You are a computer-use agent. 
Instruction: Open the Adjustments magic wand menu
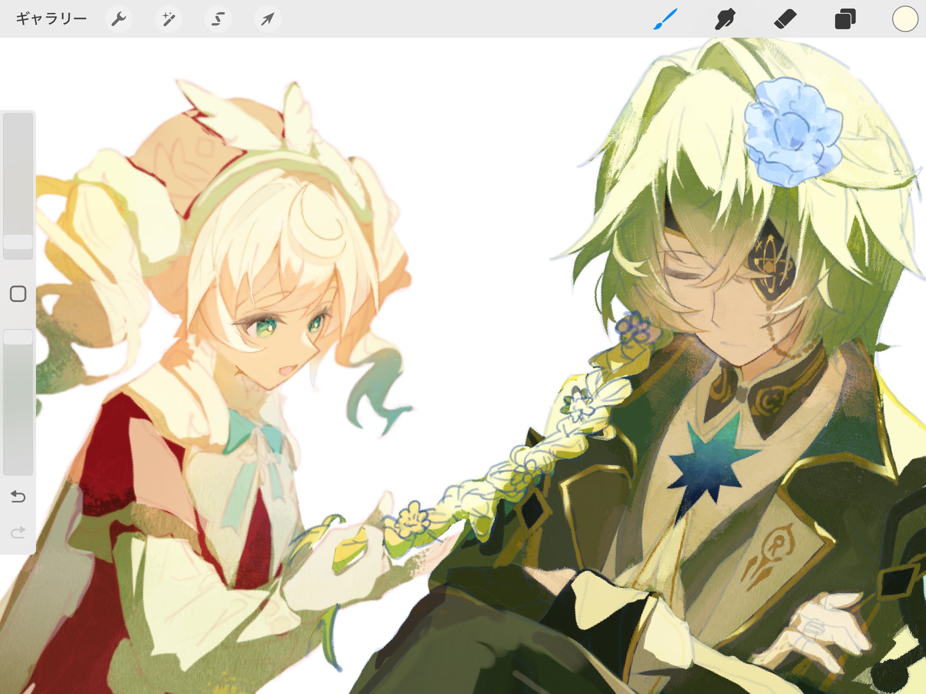(168, 19)
